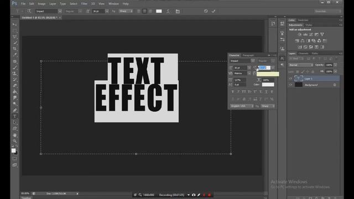Open anti-aliasing Sharp dropdown in options bar

[x=126, y=11]
